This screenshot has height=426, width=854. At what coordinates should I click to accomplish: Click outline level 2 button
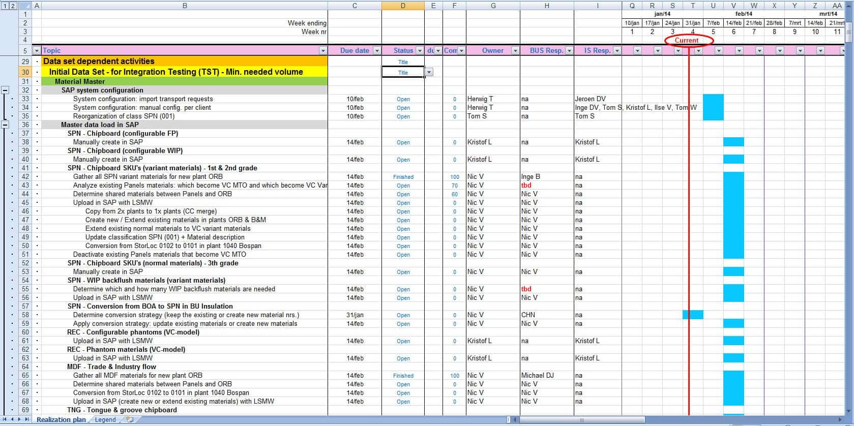click(x=13, y=6)
